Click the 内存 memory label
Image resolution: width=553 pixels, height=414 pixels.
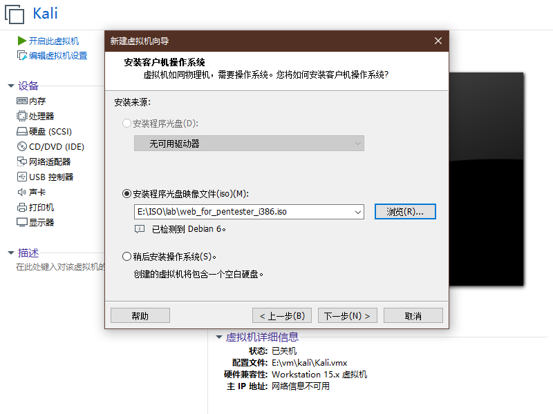[37, 101]
